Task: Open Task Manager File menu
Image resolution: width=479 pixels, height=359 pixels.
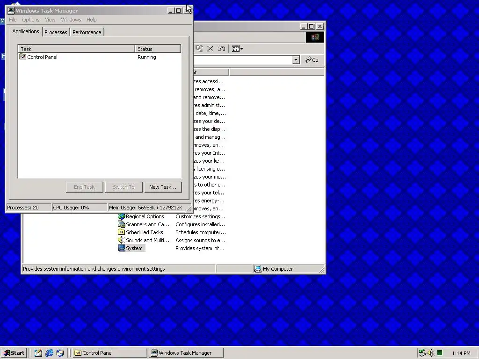Action: click(13, 20)
